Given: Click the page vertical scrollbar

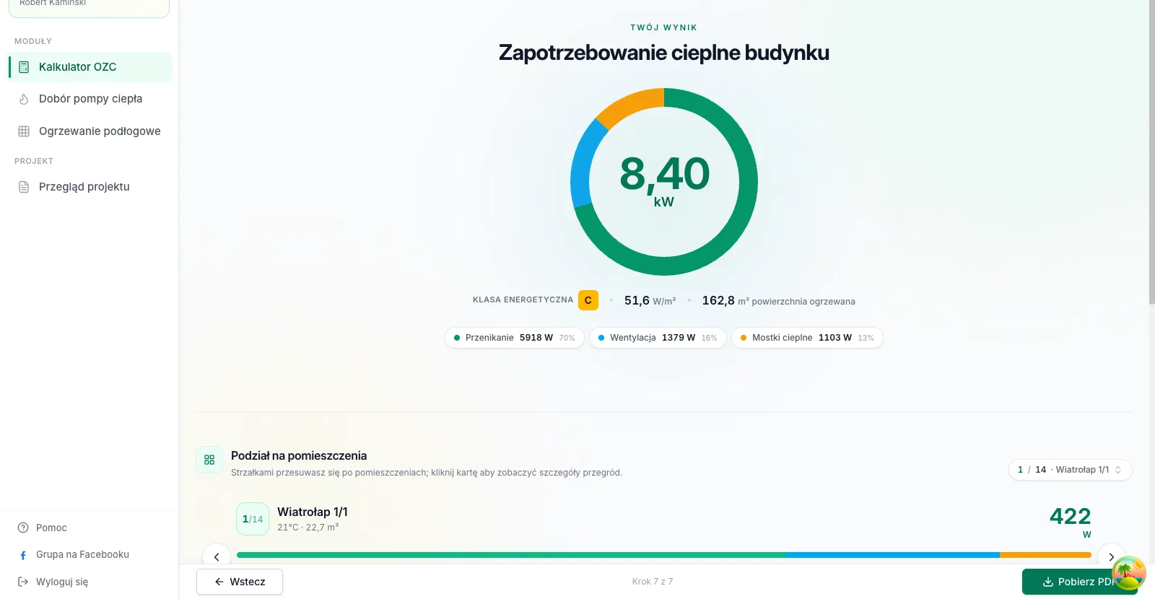Looking at the screenshot, I should [x=1151, y=152].
